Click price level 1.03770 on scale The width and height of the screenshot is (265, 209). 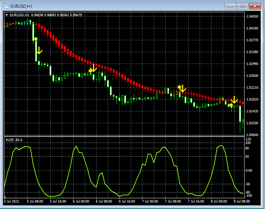pos(252,40)
